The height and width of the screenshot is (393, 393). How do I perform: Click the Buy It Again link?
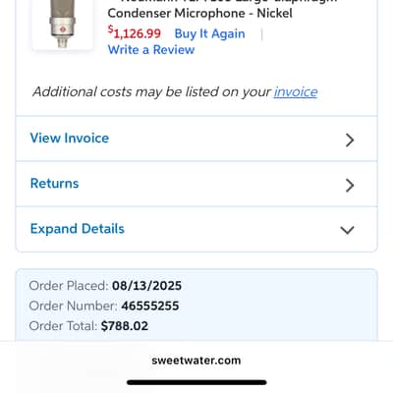tap(209, 33)
